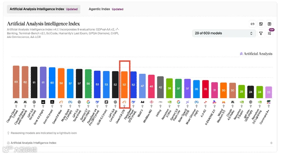
Task: Click the Claude Opus 5 bar scoring 63
Action: click(16, 82)
